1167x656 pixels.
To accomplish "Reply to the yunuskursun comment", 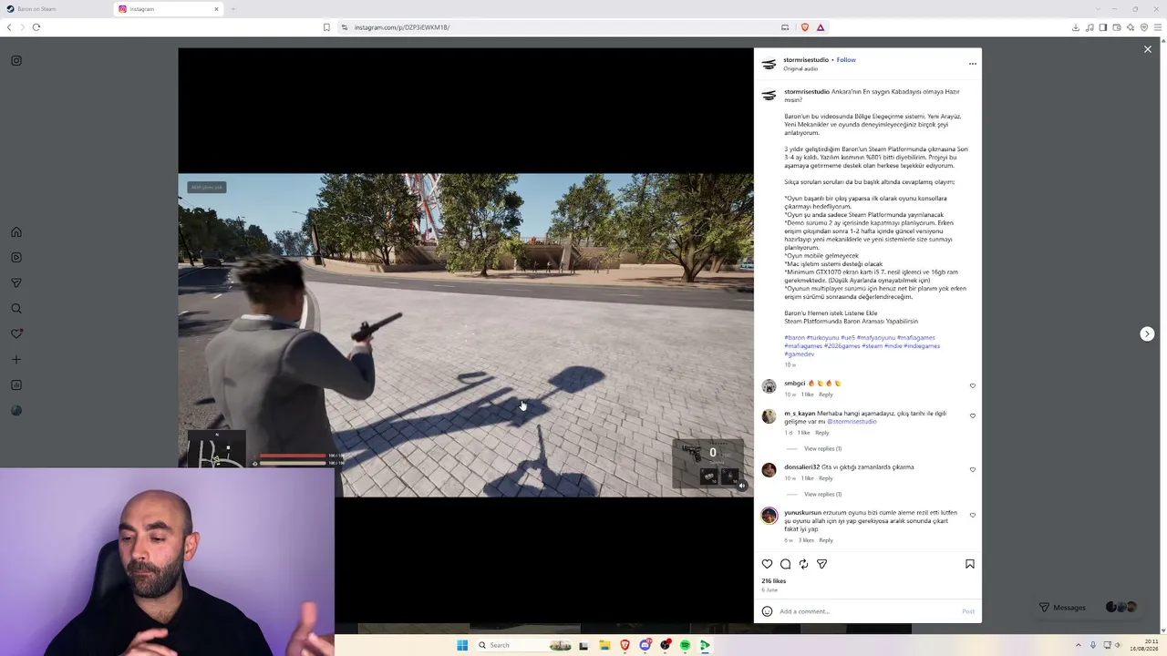I will 825,540.
